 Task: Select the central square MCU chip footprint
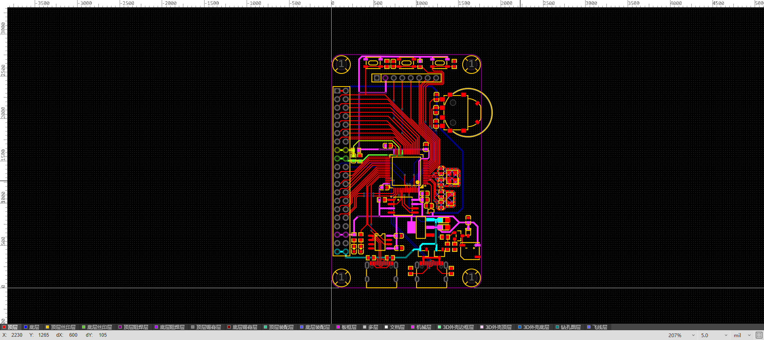406,171
